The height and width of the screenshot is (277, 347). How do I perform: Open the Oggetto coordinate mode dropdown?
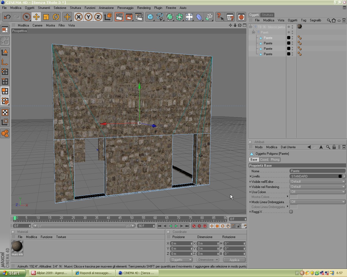point(181,260)
